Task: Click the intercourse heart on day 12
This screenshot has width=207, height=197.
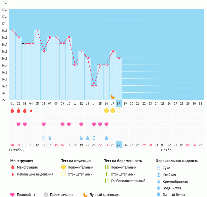Action: 81,124
